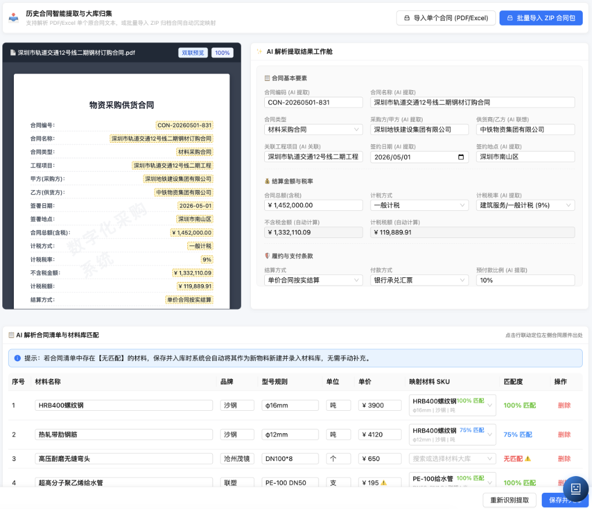Open the 合同类型 dropdown
The image size is (592, 509).
pyautogui.click(x=313, y=129)
